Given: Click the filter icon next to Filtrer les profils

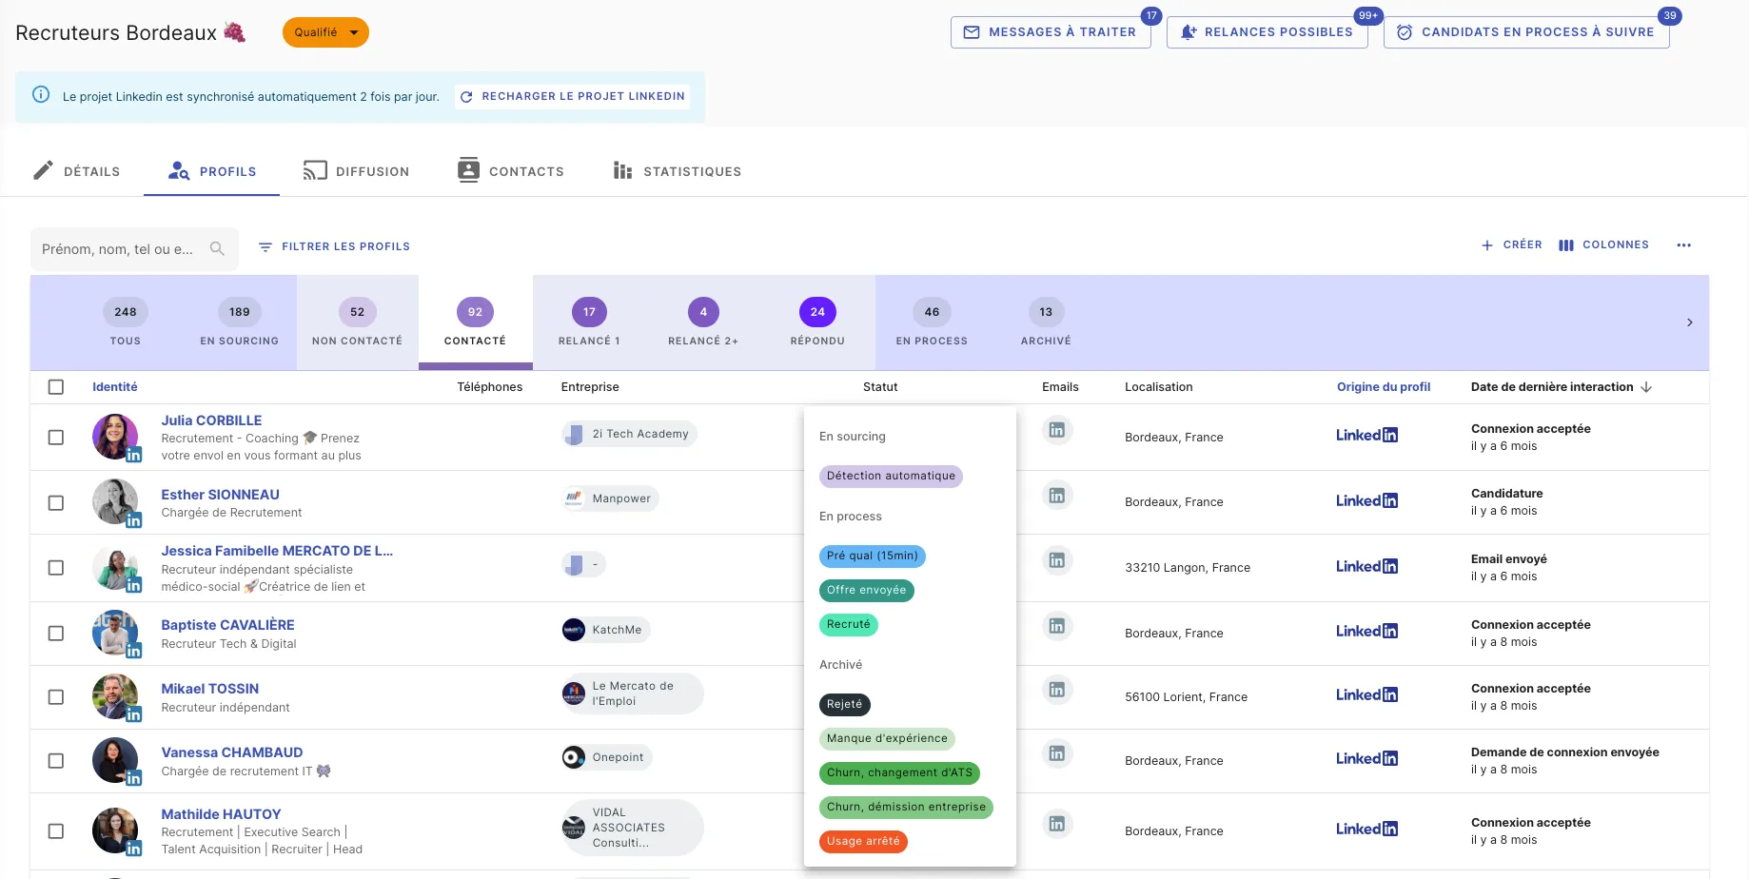Looking at the screenshot, I should click(265, 246).
